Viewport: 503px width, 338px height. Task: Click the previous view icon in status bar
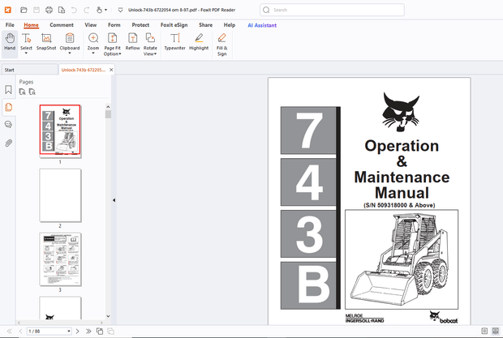point(100,332)
